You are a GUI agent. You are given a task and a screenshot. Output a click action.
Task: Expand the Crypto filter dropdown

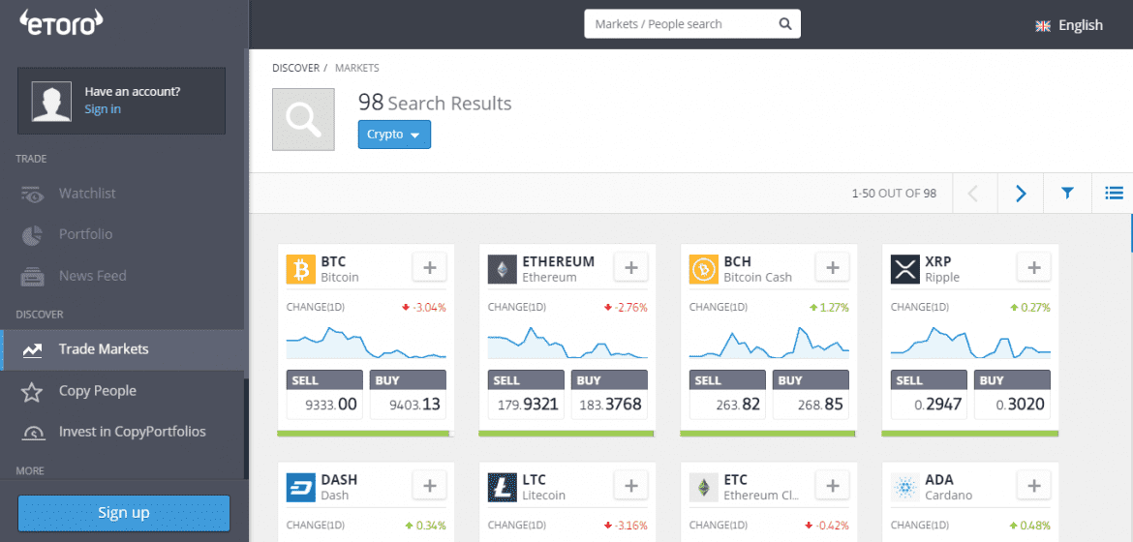click(x=394, y=135)
